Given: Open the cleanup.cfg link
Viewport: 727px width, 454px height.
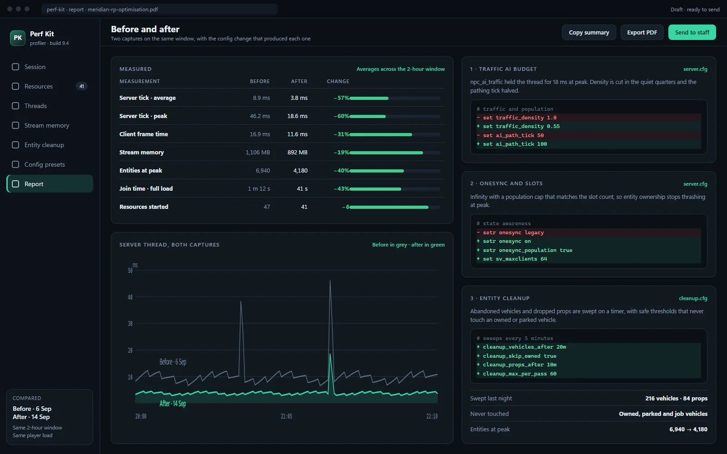Looking at the screenshot, I should click(x=693, y=298).
